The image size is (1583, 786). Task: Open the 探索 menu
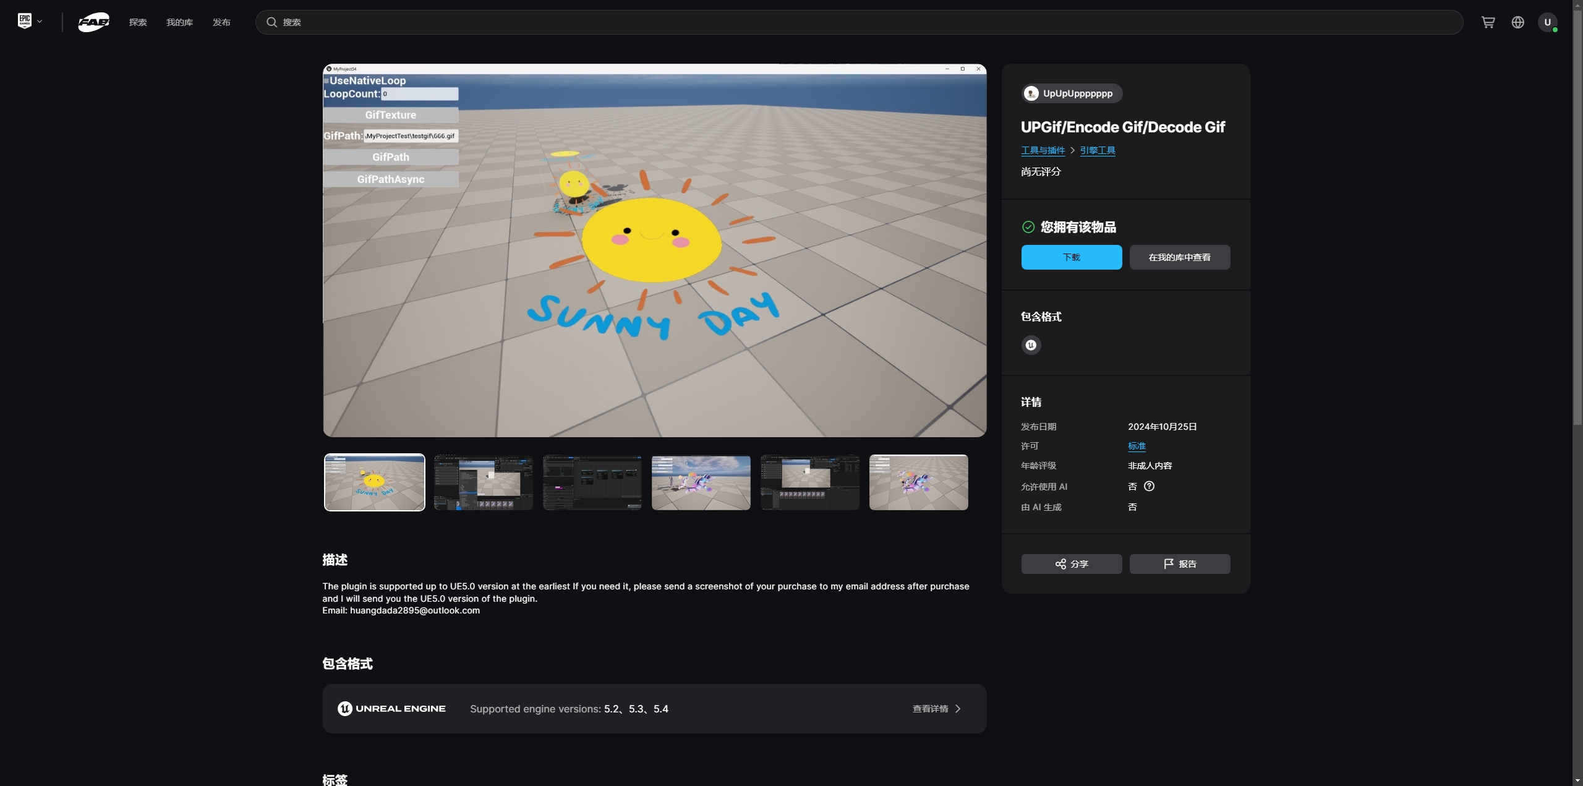point(138,22)
